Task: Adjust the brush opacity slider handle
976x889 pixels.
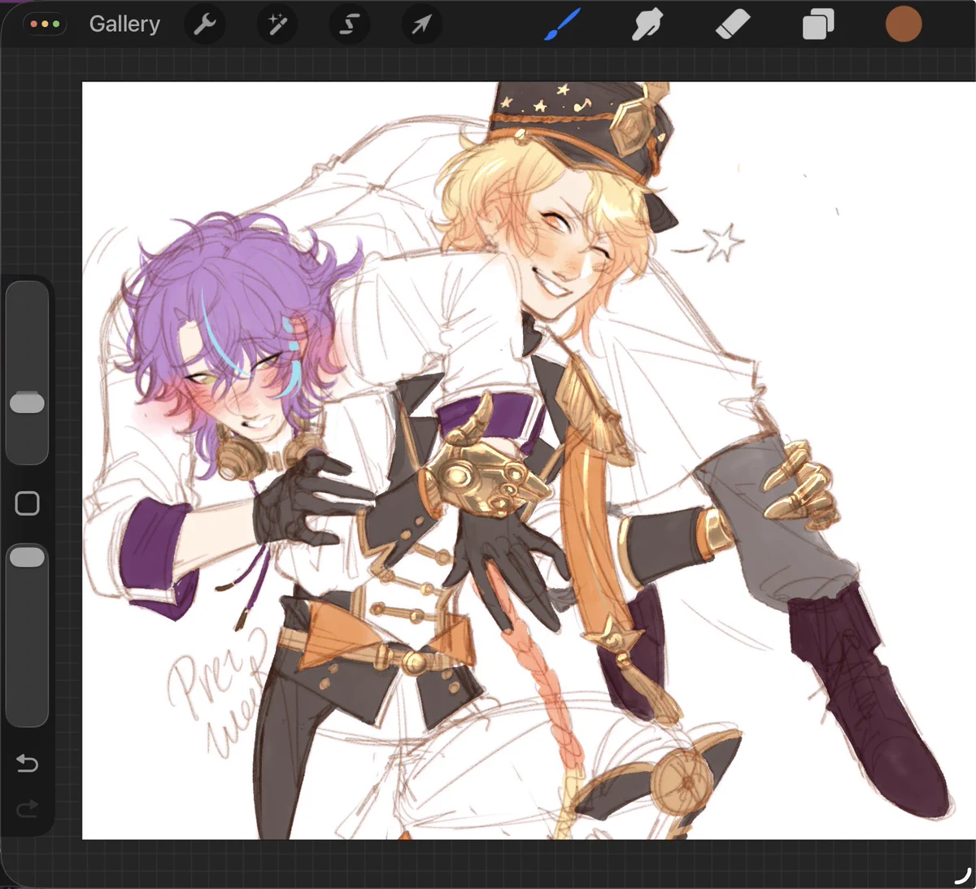Action: [27, 556]
